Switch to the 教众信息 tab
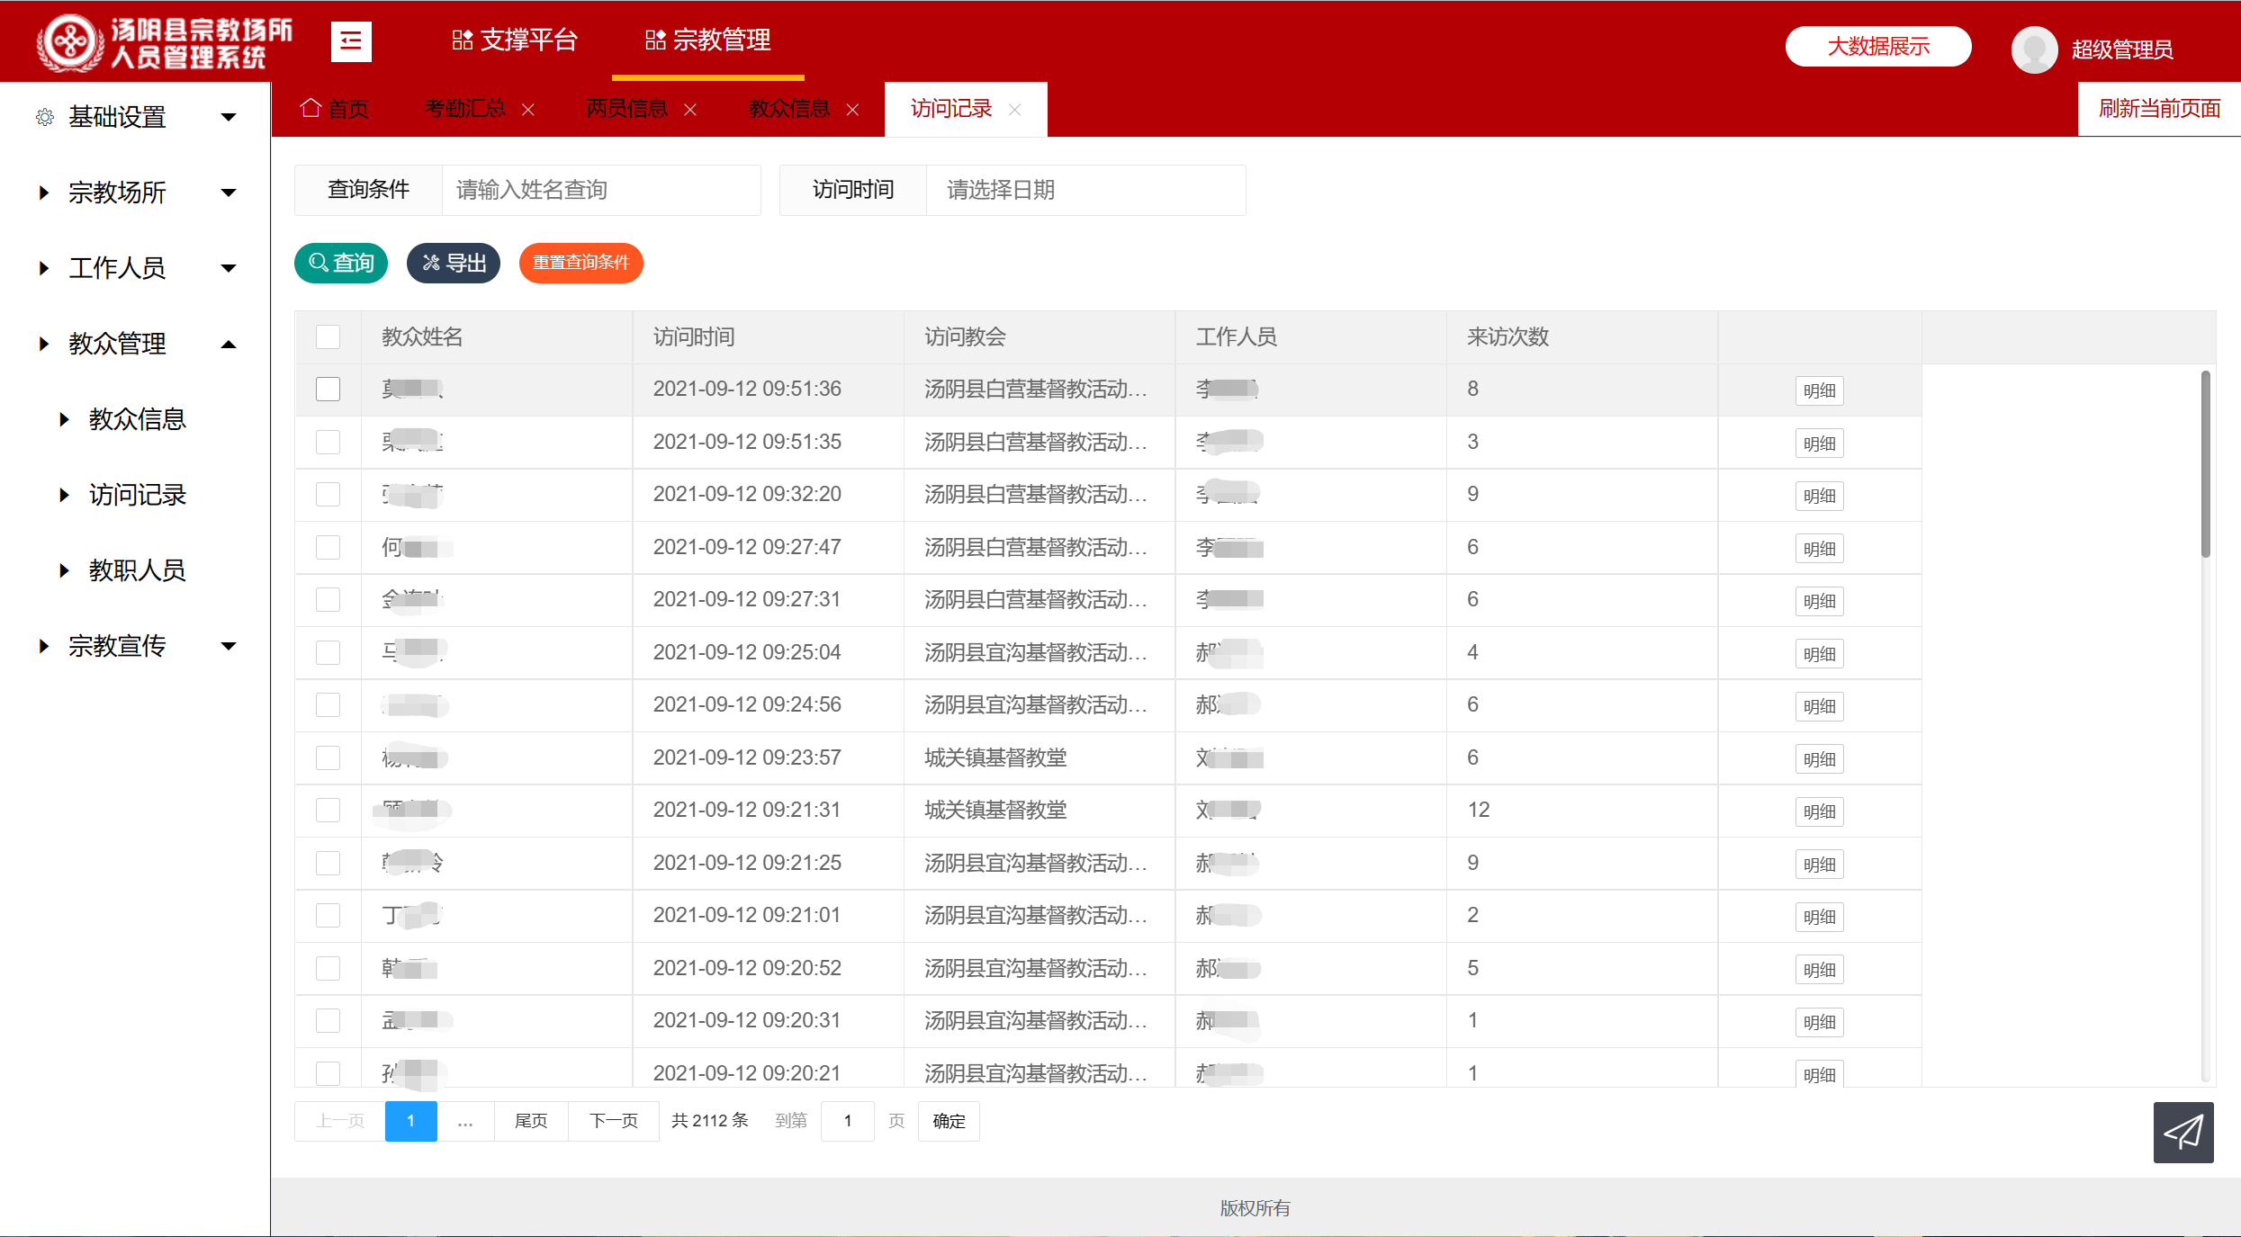 788,109
